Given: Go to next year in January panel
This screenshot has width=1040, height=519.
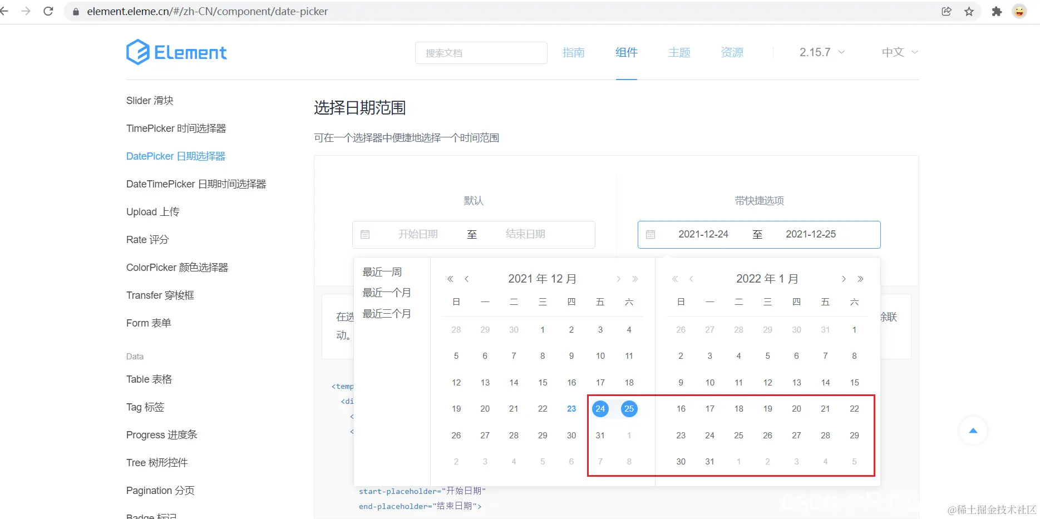Looking at the screenshot, I should click(860, 279).
